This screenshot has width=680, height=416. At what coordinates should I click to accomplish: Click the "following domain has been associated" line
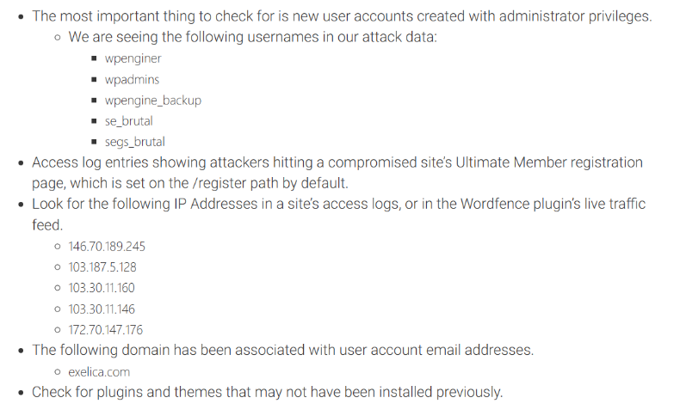[x=282, y=350]
